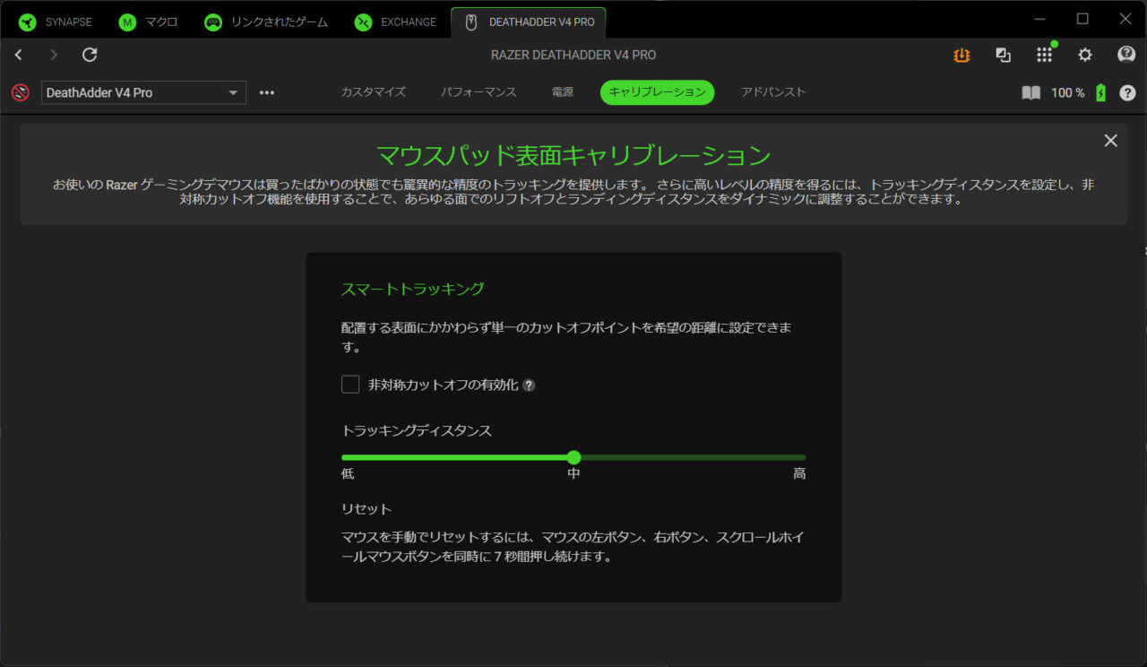Open the apps grid icon

(x=1044, y=55)
